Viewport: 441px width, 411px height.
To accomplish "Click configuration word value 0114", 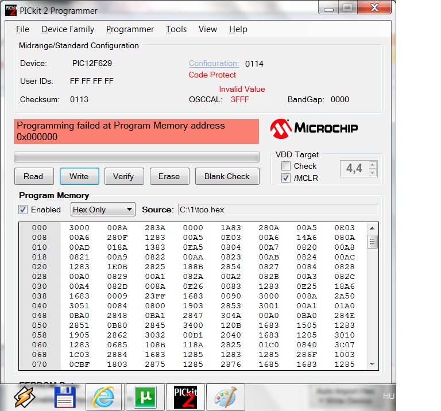I will pos(254,64).
